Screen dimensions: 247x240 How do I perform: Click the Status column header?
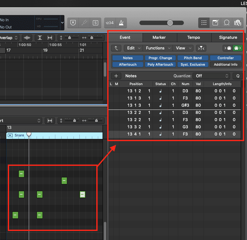point(160,84)
